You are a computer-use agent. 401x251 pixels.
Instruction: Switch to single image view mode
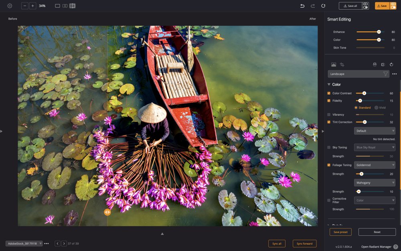57,6
